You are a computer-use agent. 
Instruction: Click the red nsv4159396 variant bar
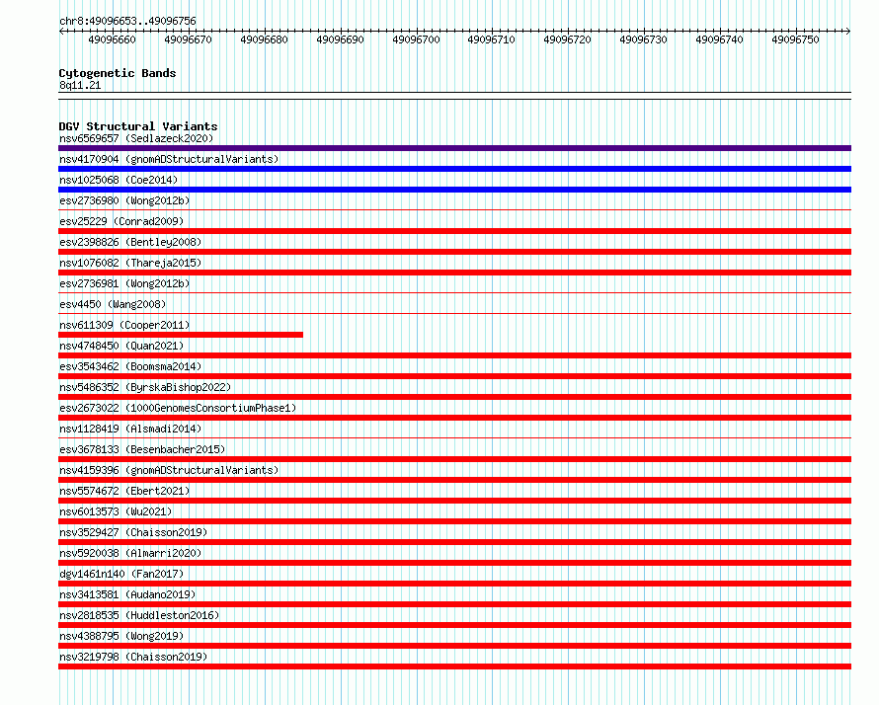(454, 480)
